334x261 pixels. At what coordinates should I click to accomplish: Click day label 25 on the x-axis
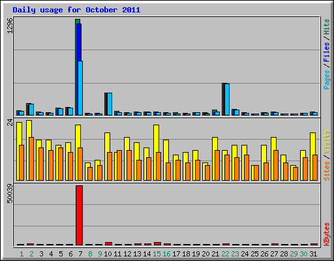[x=254, y=254]
